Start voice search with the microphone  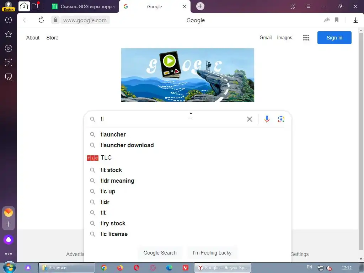point(267,119)
